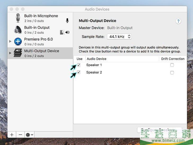Enable Drift Correction for Speaker 2
Viewport: 193px width, 145px height.
172,72
